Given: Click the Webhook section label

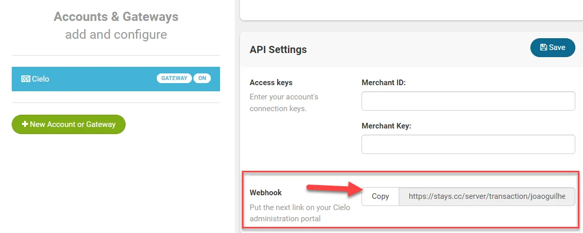Looking at the screenshot, I should pyautogui.click(x=265, y=192).
